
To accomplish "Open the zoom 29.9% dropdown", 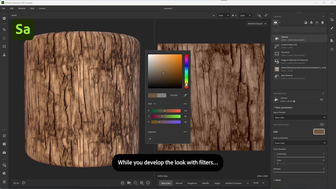I will click(x=258, y=183).
